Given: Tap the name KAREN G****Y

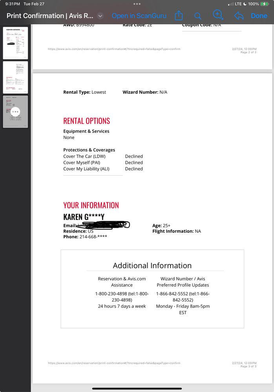Looking at the screenshot, I should (x=84, y=217).
